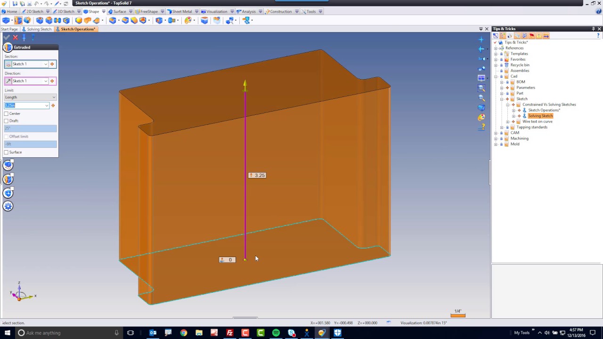Confirm the extrusion with the green checkmark
The height and width of the screenshot is (339, 603).
[x=7, y=37]
